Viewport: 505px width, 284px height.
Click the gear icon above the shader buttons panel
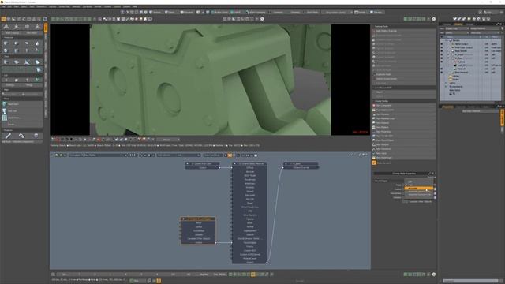tap(434, 19)
